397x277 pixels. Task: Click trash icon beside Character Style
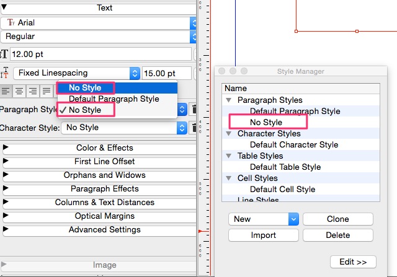click(x=194, y=128)
